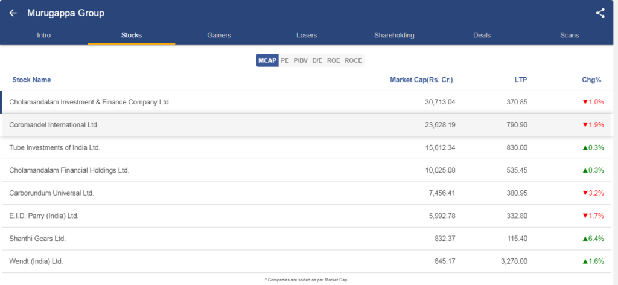Open Coromandel International Ltd. stock

click(54, 125)
